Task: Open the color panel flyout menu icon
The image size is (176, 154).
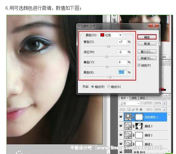Action: tap(169, 65)
